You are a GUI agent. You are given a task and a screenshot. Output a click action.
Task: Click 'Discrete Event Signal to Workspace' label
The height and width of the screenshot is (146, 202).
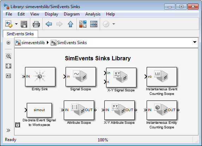(x=39, y=122)
